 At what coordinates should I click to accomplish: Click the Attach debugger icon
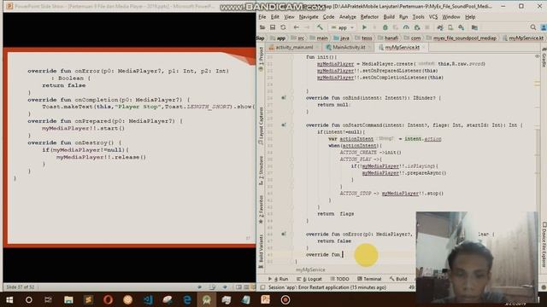[x=417, y=27]
